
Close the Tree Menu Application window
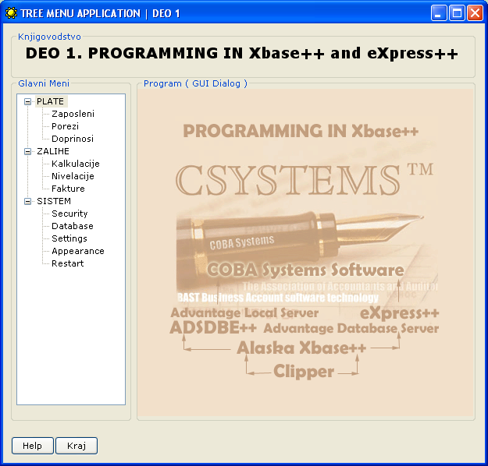pyautogui.click(x=475, y=13)
